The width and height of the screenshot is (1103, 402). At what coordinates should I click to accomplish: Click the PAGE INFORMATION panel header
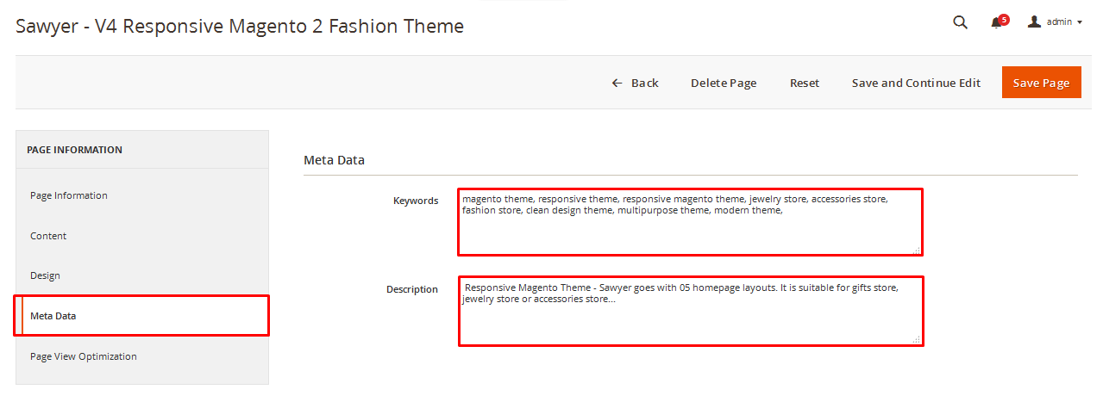74,150
